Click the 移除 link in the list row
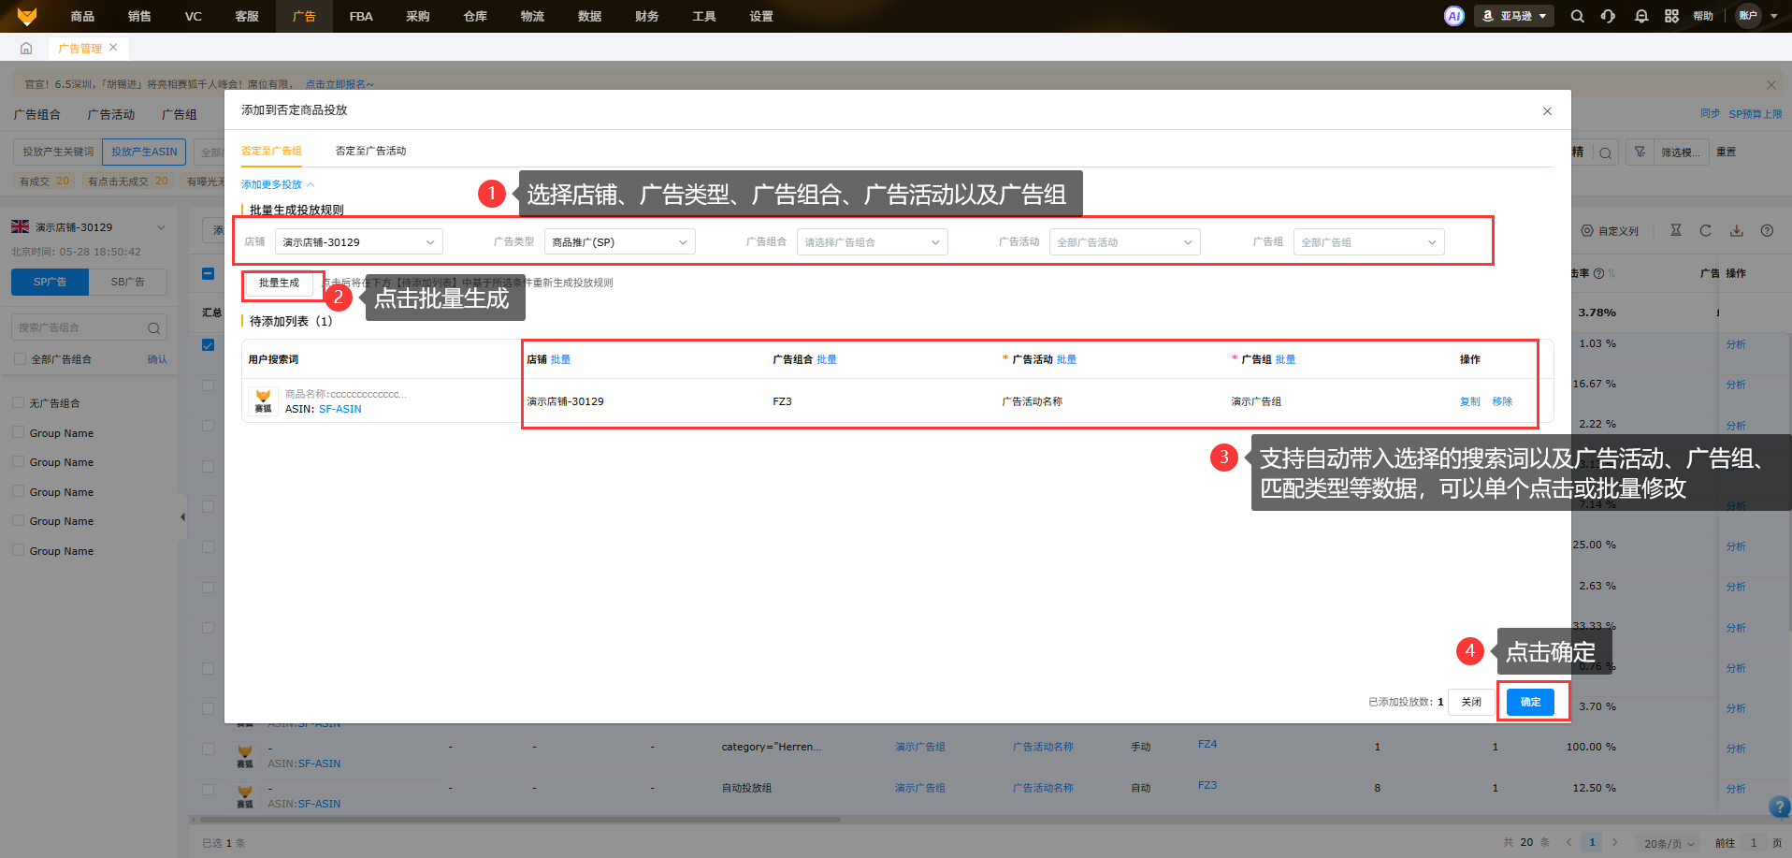Screen dimensions: 1792x858 coord(1502,401)
